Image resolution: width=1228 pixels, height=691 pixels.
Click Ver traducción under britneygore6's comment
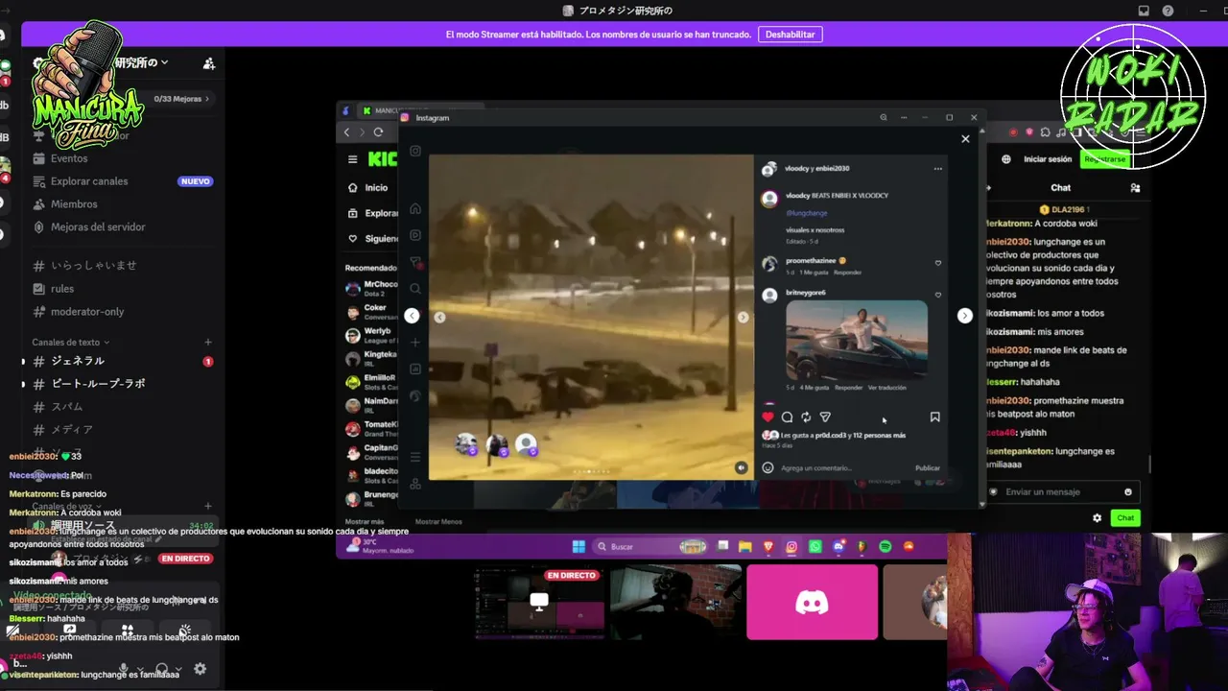[x=886, y=388]
